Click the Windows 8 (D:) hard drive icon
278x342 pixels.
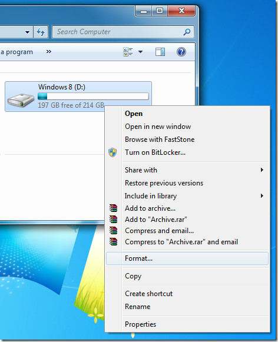click(21, 100)
